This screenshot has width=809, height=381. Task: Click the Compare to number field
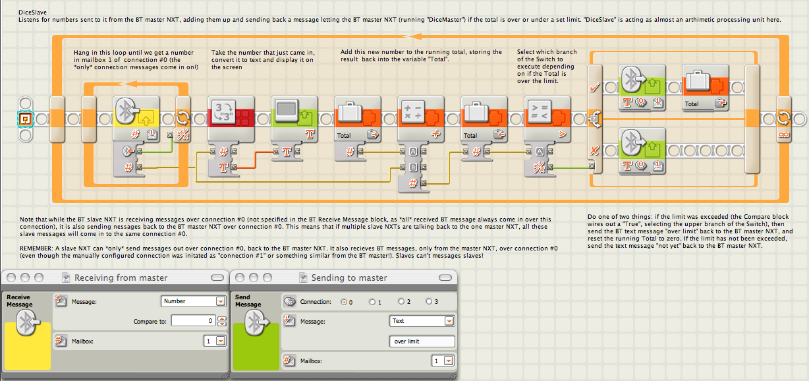pyautogui.click(x=193, y=321)
